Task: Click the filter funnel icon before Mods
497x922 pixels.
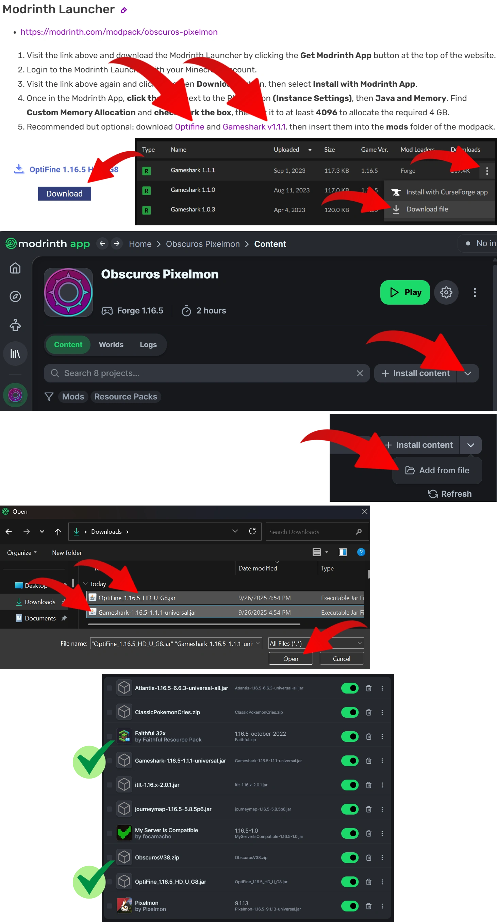Action: coord(49,396)
